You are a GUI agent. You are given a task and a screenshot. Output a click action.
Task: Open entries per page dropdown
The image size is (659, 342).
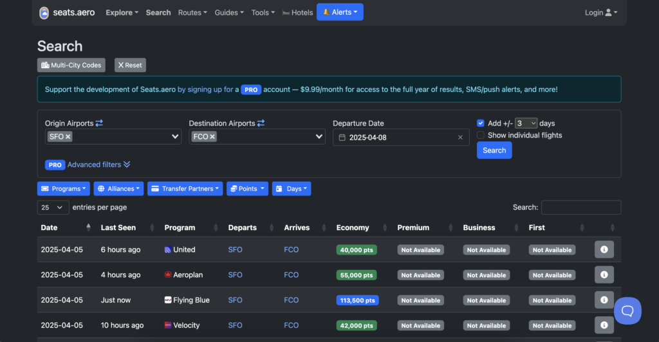(x=53, y=207)
